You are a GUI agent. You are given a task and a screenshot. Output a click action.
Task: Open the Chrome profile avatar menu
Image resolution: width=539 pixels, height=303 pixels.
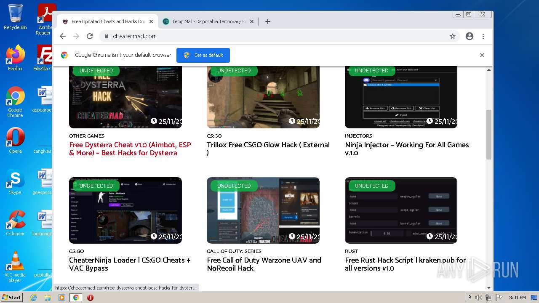(x=470, y=36)
